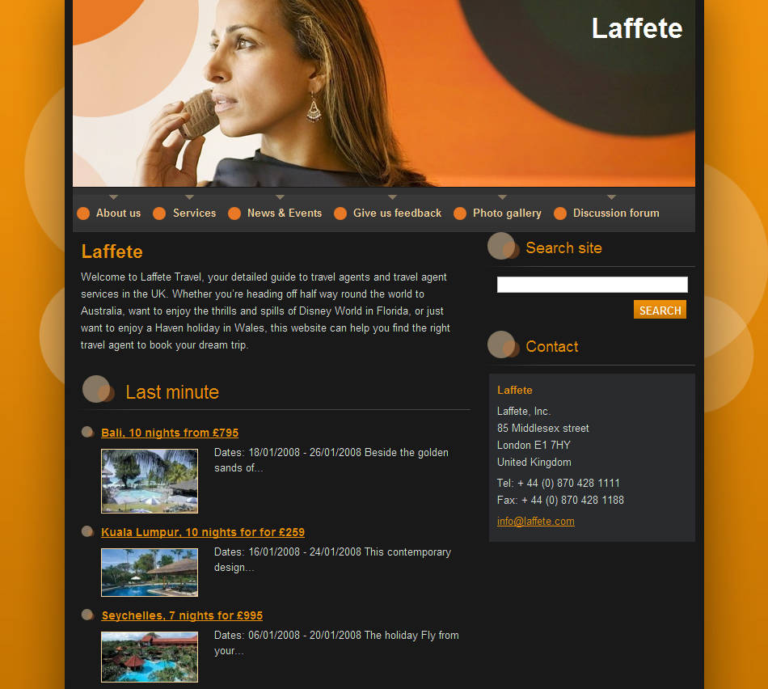This screenshot has height=689, width=768.
Task: Click orange bullet beside Give us feedback
Action: coord(340,213)
